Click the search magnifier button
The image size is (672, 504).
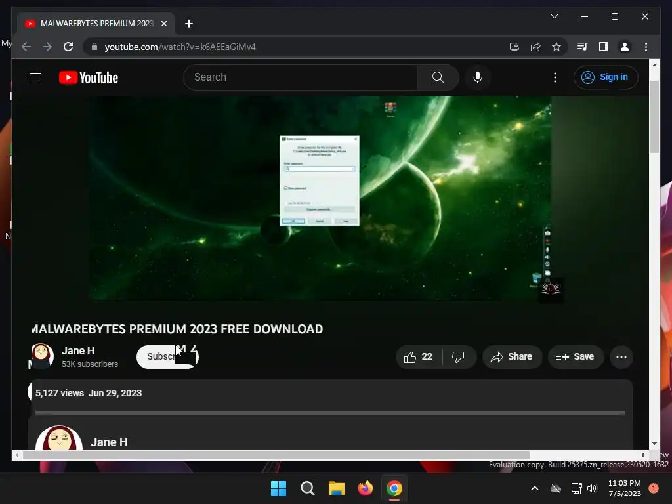(438, 77)
